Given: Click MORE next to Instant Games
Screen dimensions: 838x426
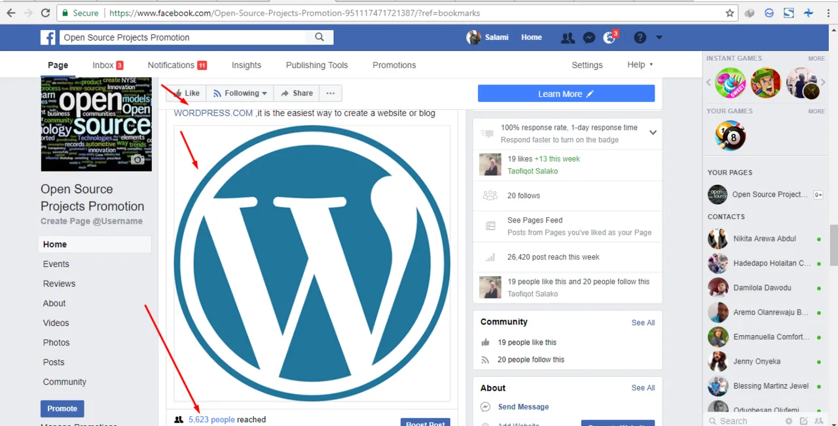Looking at the screenshot, I should tap(816, 58).
